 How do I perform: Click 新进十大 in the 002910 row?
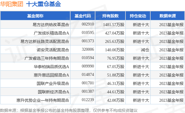141,25
